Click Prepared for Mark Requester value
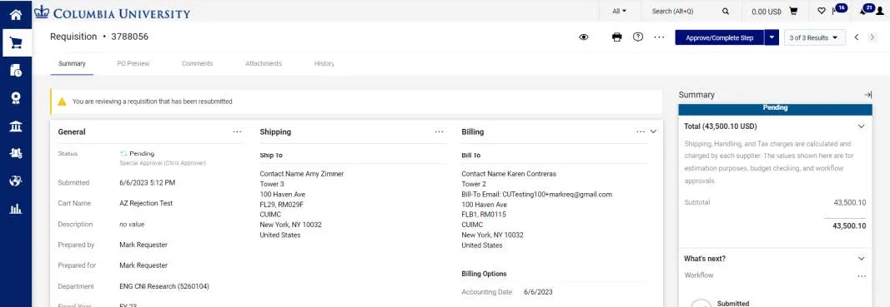This screenshot has height=307, width=890. click(143, 265)
